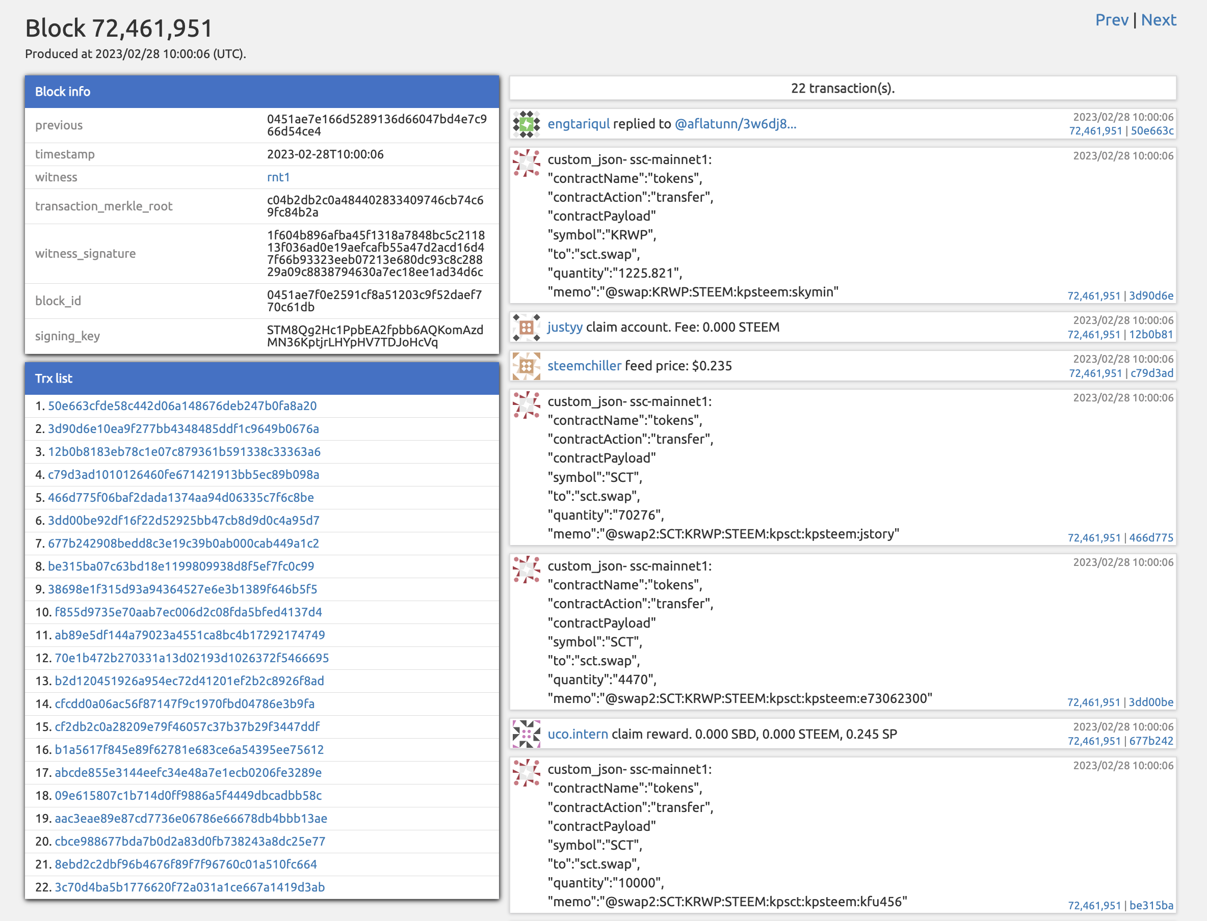This screenshot has height=921, width=1207.
Task: Click the Trx list panel header
Action: 261,378
